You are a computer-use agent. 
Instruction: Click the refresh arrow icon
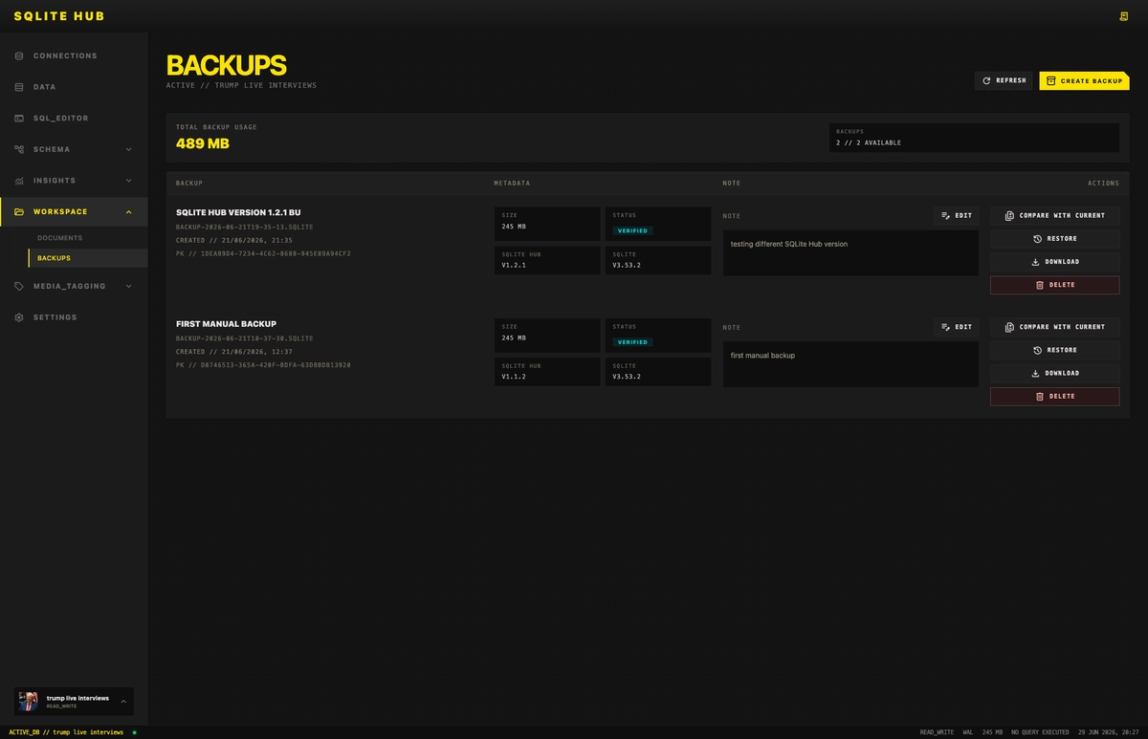986,81
